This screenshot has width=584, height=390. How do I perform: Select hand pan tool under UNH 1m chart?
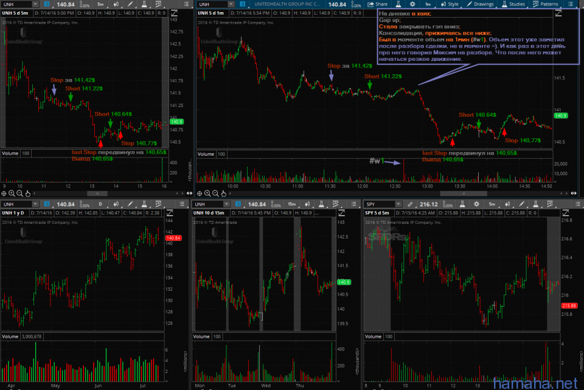(x=223, y=193)
